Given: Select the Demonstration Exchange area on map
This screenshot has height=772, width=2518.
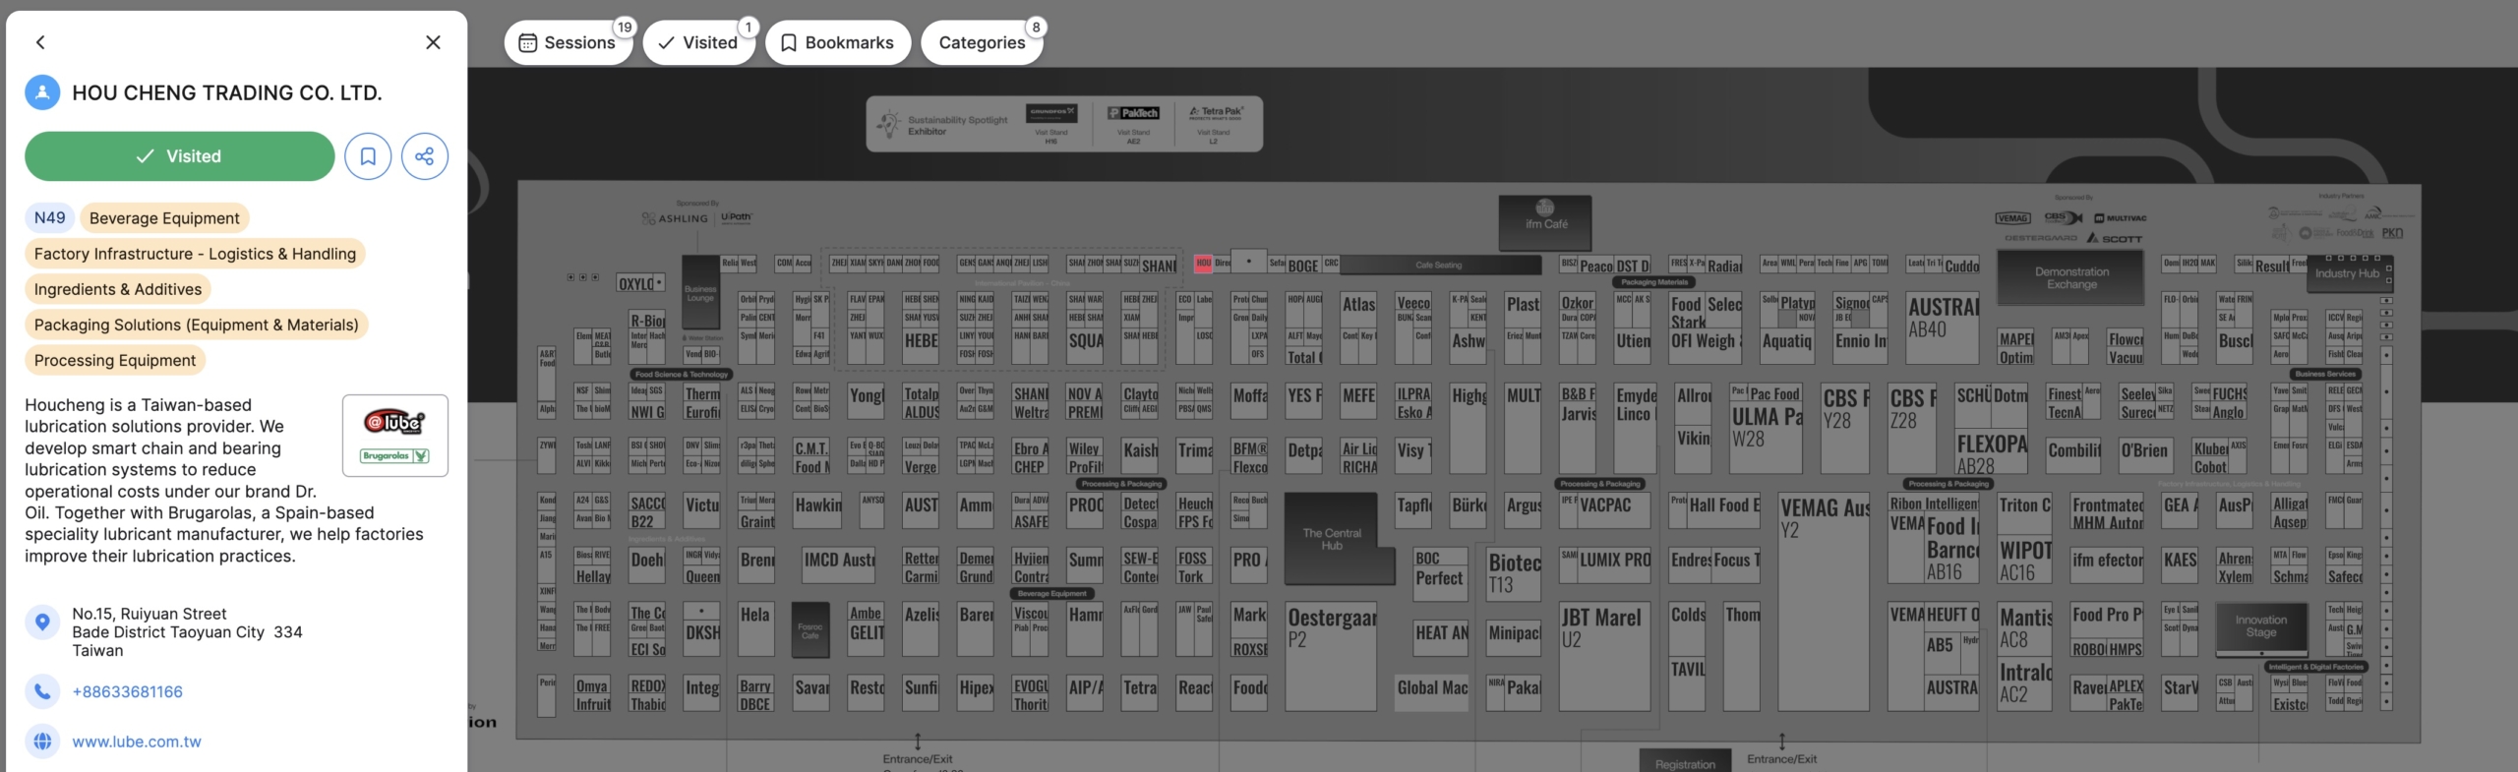Looking at the screenshot, I should (2071, 277).
